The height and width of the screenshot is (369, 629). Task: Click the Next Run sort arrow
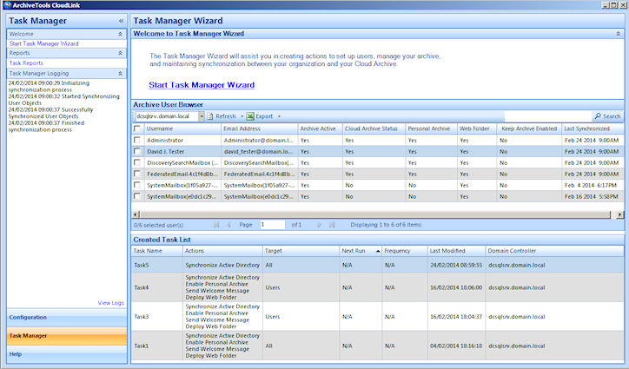(377, 251)
